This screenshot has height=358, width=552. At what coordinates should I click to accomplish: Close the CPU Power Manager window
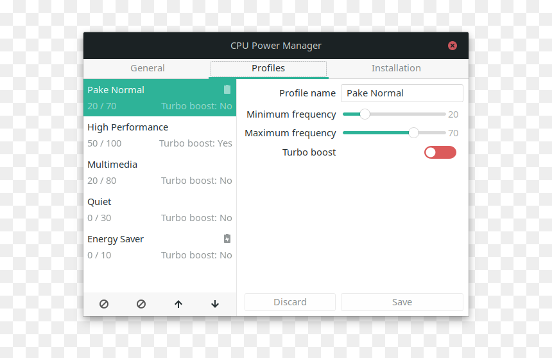453,46
